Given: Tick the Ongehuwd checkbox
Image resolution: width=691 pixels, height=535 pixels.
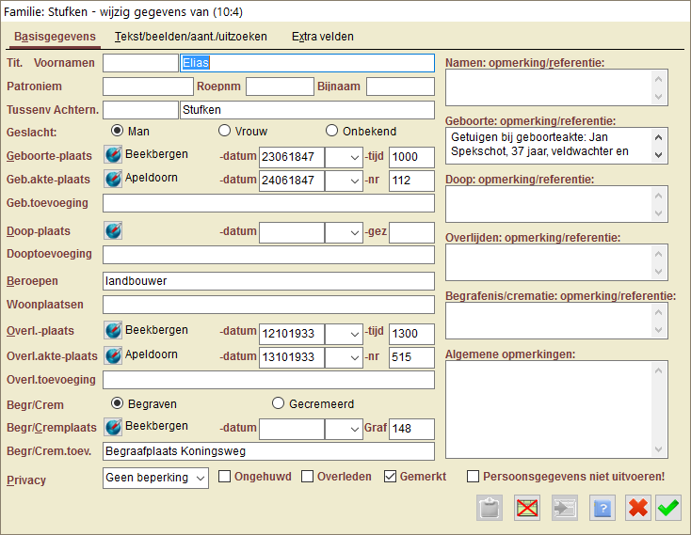Looking at the screenshot, I should tap(225, 477).
